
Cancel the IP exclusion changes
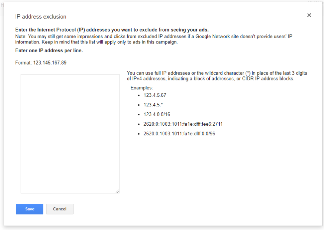click(60, 209)
